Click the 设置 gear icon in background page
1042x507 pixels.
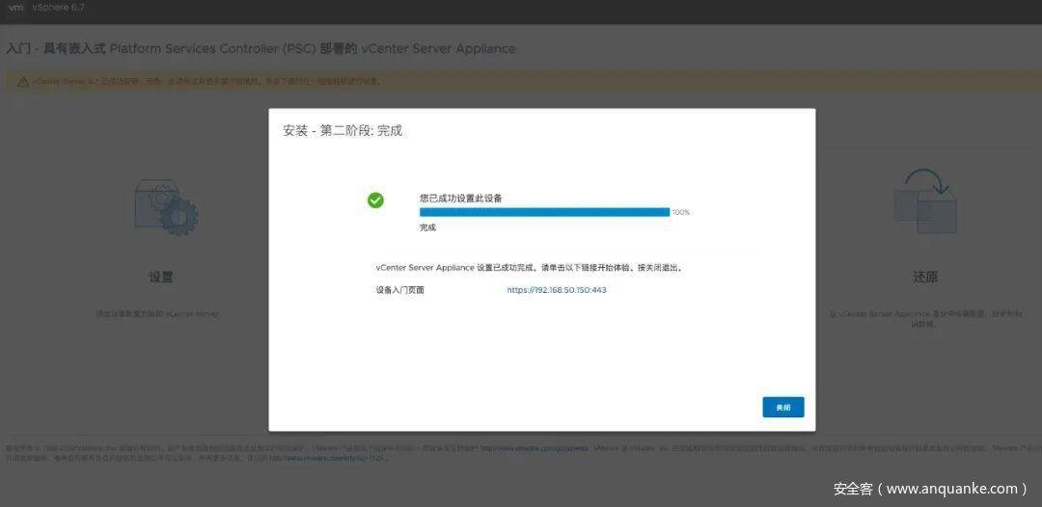(166, 206)
